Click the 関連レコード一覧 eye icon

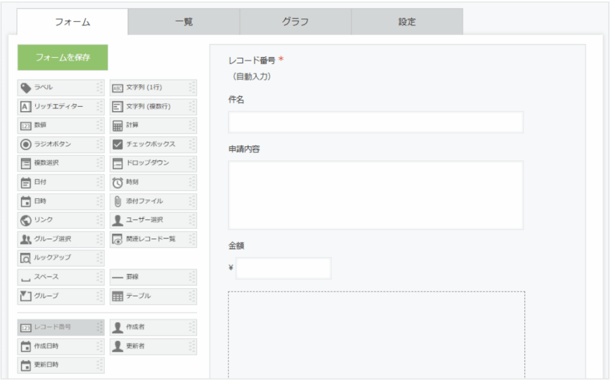pyautogui.click(x=118, y=240)
